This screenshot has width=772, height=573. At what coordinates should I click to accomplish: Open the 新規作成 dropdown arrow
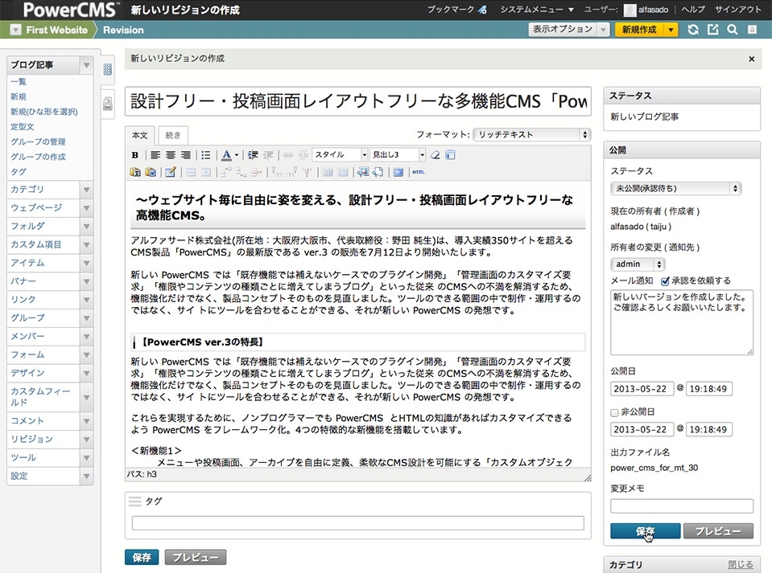click(671, 30)
